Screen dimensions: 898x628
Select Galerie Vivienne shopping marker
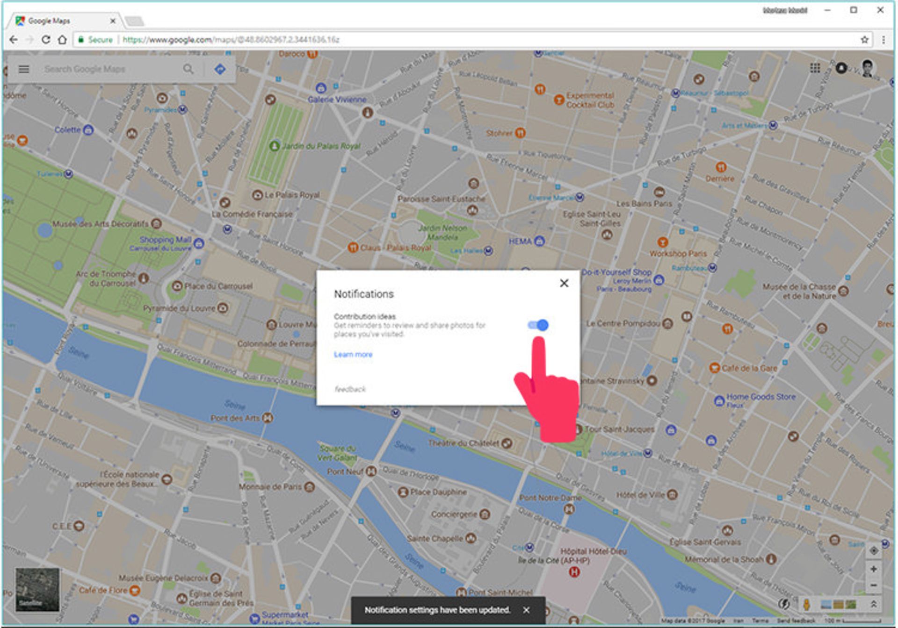pos(321,88)
